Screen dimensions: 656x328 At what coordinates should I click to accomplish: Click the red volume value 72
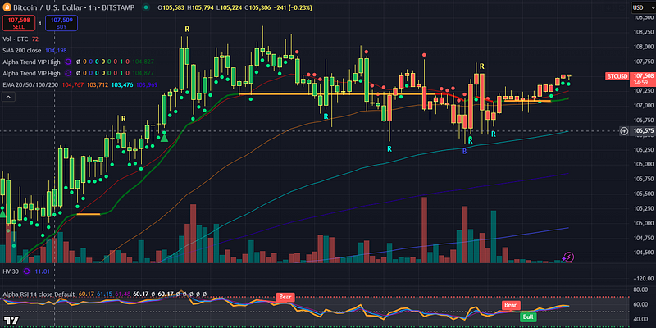[x=35, y=39]
